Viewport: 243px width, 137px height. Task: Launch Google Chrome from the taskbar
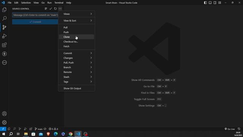[x=71, y=134]
